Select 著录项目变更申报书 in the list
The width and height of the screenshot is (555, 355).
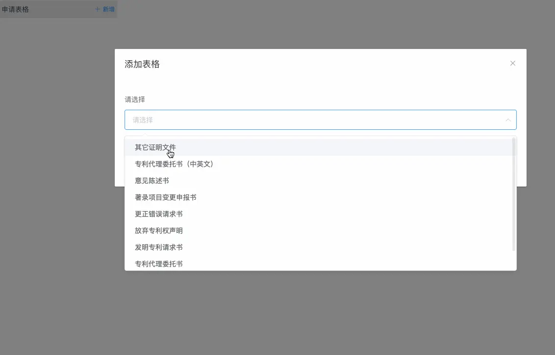(165, 197)
